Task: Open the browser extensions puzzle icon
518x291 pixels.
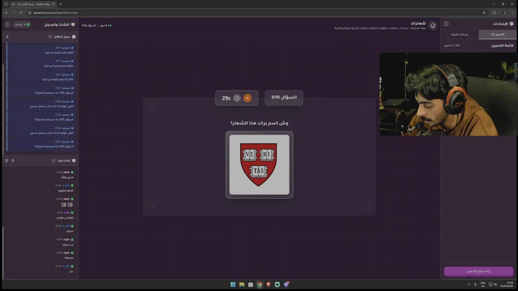Action: pyautogui.click(x=494, y=13)
